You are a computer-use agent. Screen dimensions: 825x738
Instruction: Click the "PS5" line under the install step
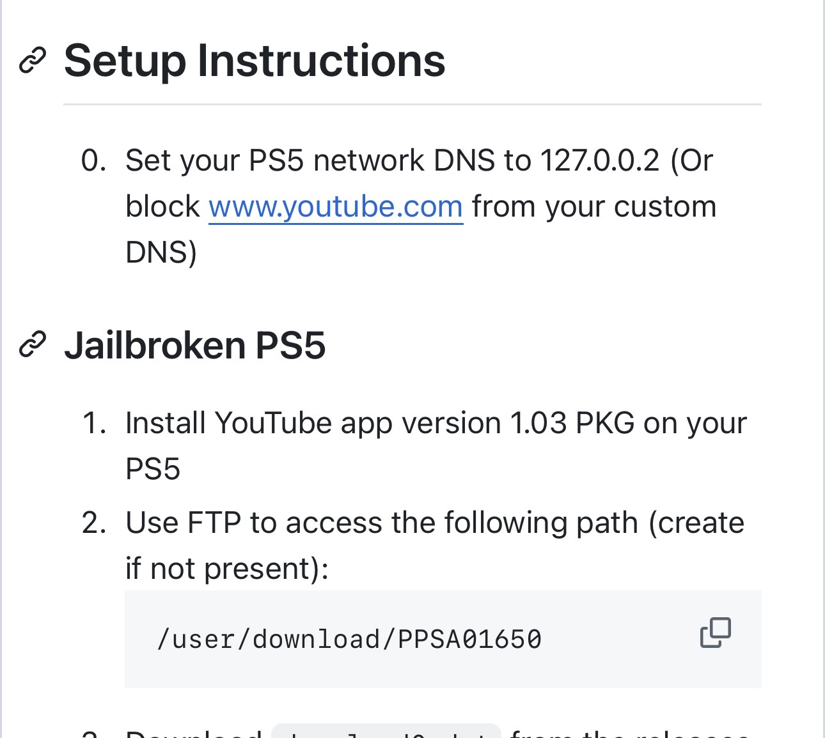pos(153,469)
